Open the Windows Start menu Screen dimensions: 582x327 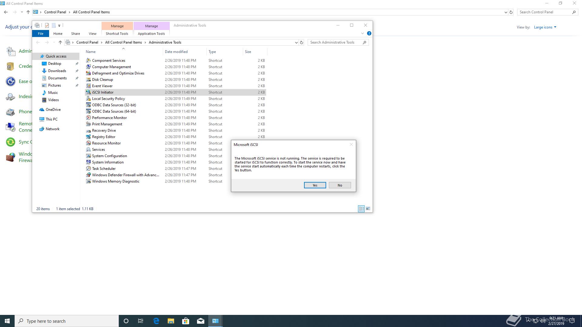[7, 321]
